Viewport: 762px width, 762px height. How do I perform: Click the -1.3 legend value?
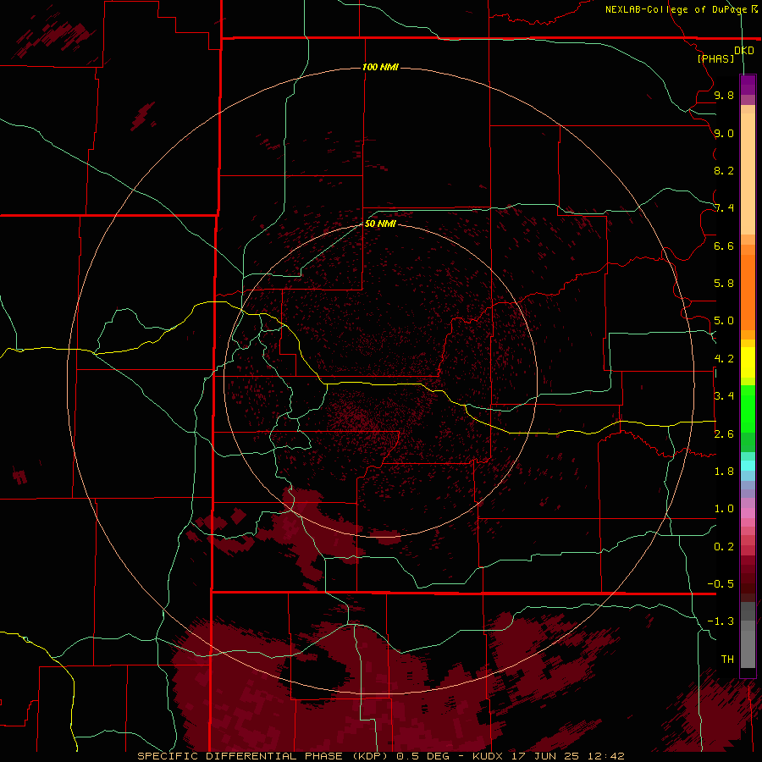point(721,621)
